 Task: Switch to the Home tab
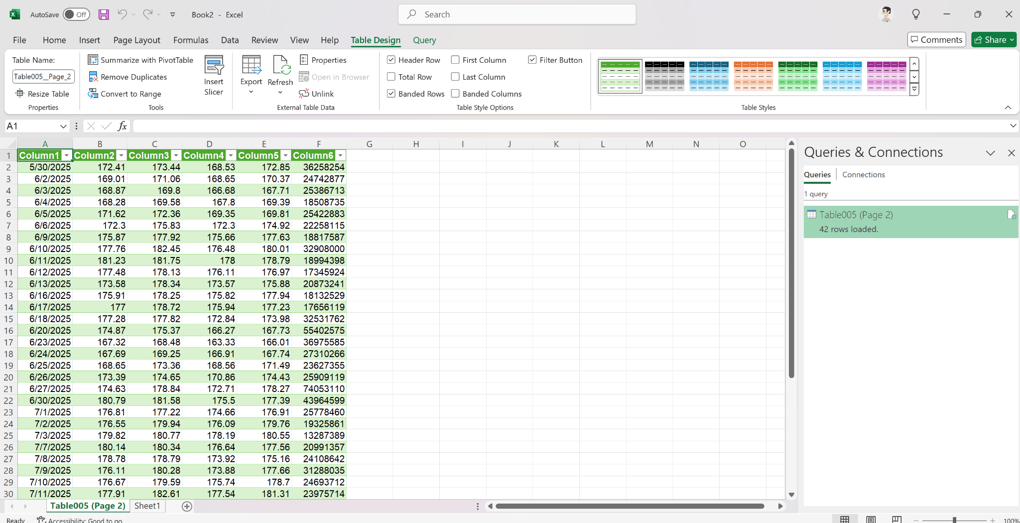[x=54, y=40]
